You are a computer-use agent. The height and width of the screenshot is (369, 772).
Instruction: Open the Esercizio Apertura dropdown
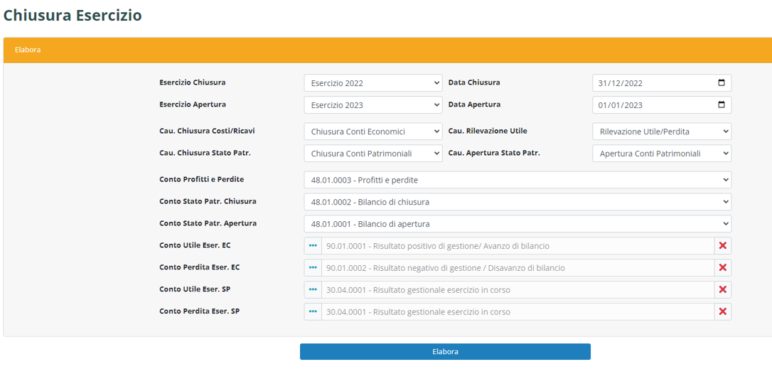click(x=373, y=105)
